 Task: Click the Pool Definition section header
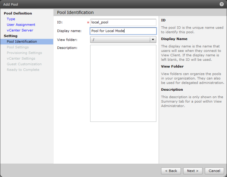click(x=18, y=13)
